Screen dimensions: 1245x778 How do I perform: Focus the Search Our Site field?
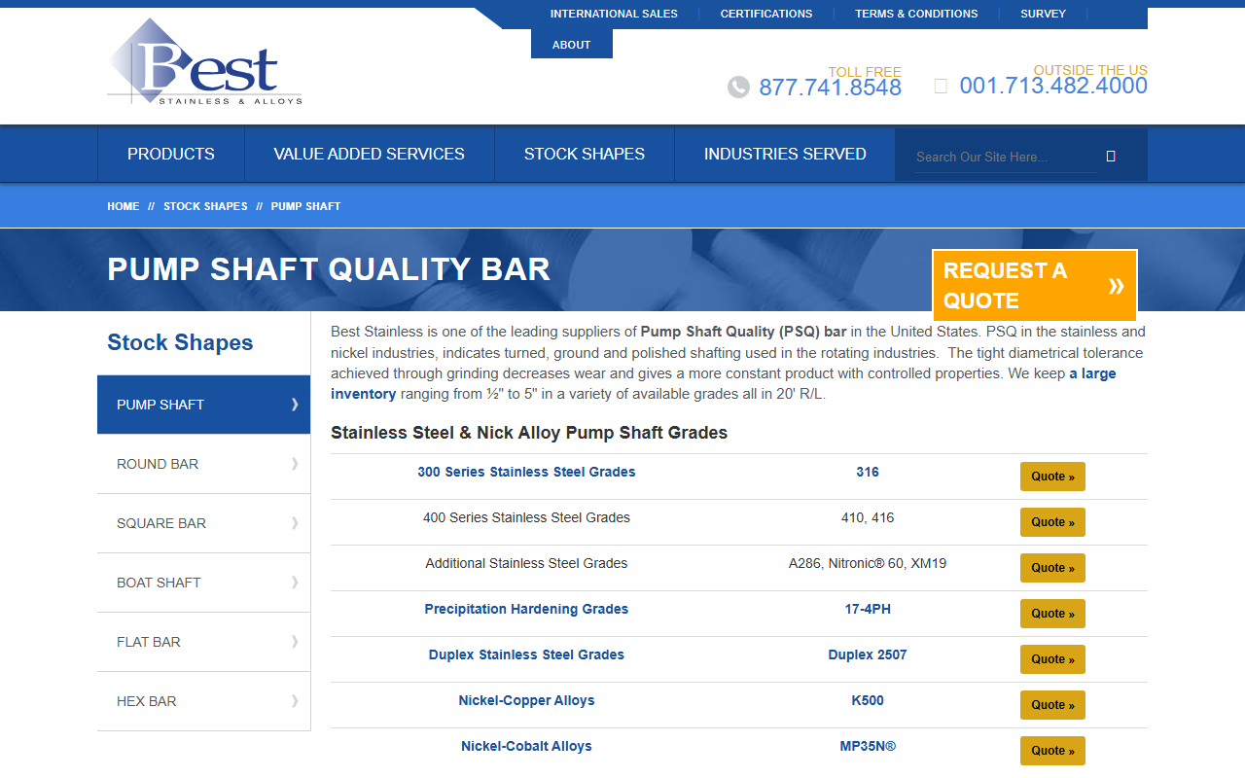pos(1005,157)
